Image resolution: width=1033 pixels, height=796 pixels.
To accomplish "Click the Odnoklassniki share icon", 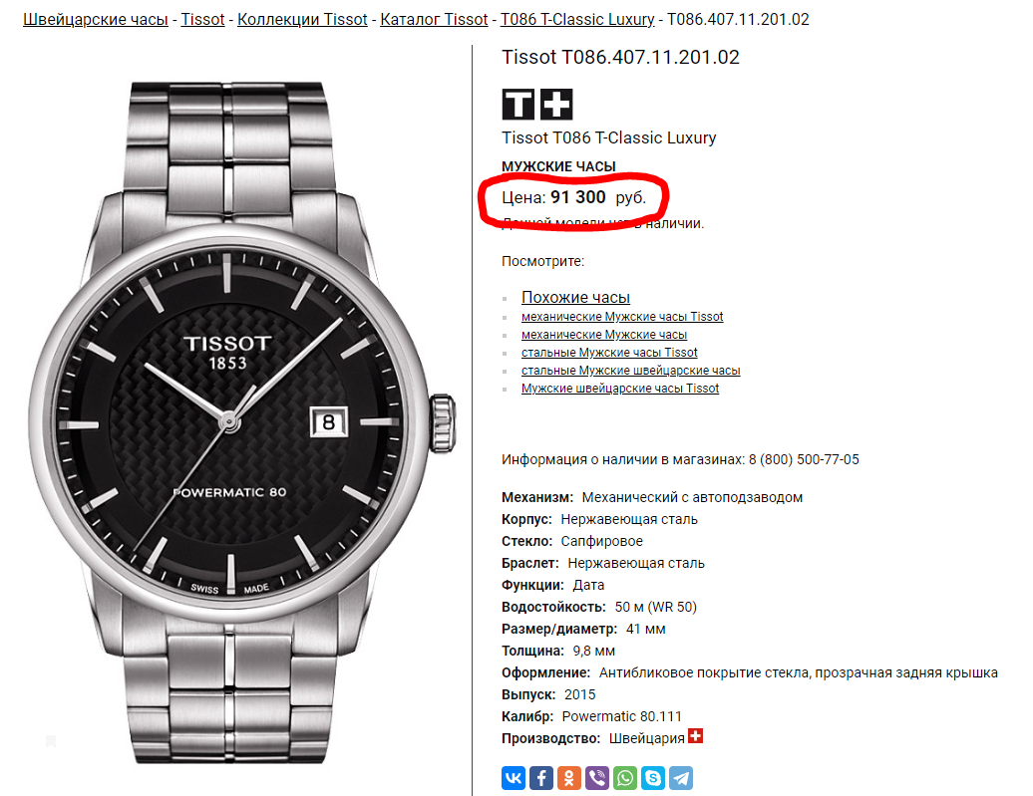I will coord(569,778).
